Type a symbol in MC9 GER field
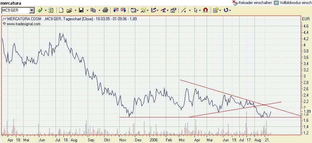This screenshot has width=312, height=143. pyautogui.click(x=15, y=10)
